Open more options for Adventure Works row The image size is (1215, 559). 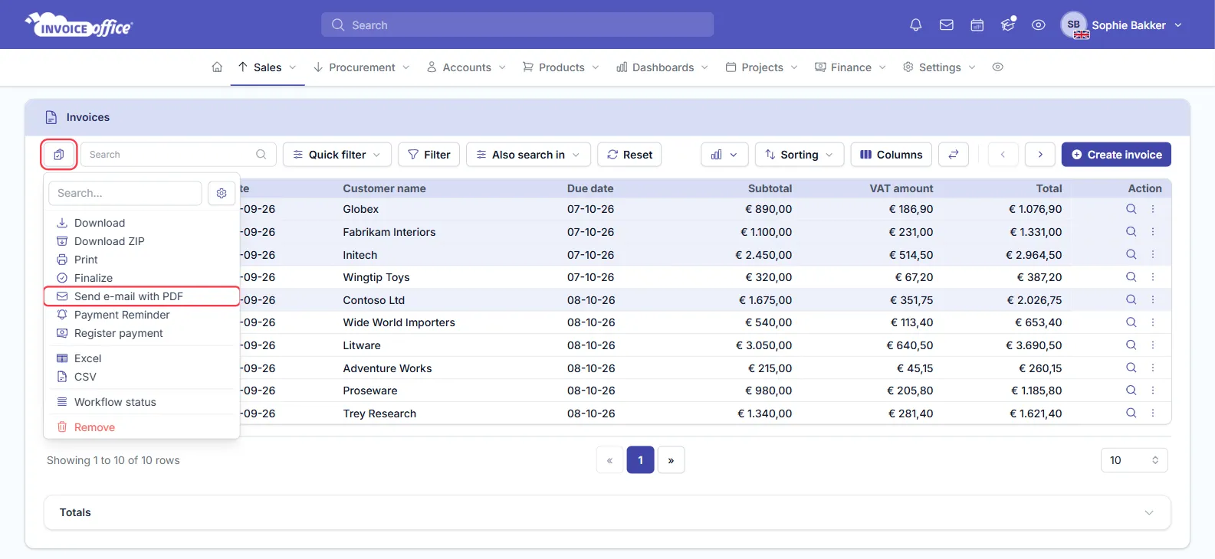coord(1153,368)
